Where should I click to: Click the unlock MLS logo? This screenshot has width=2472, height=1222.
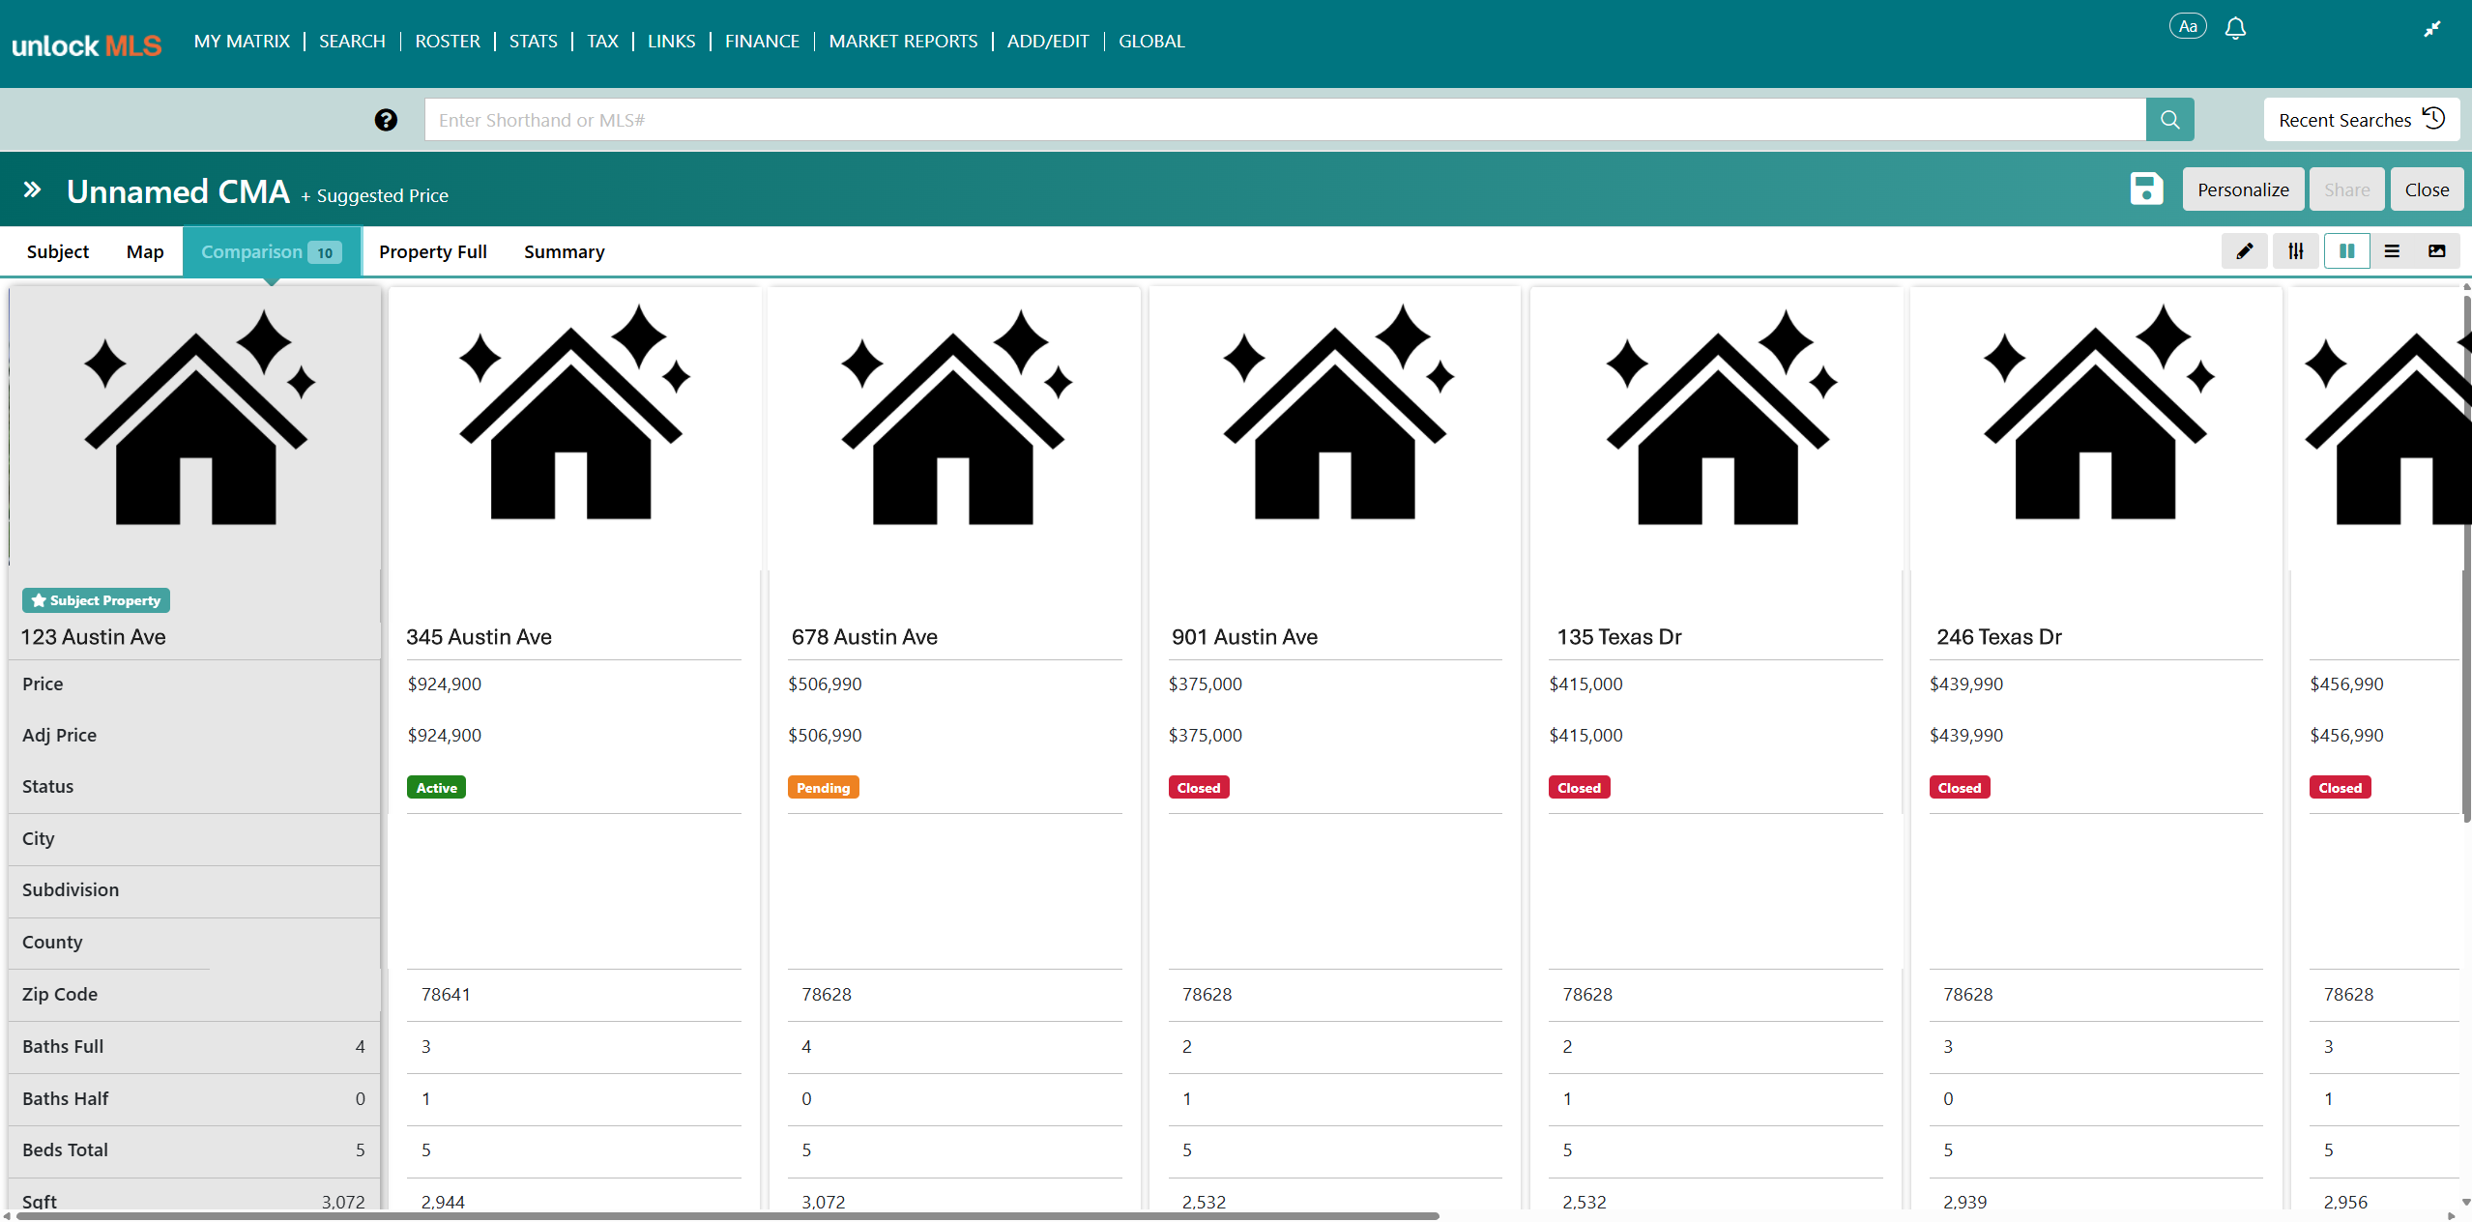pyautogui.click(x=87, y=45)
